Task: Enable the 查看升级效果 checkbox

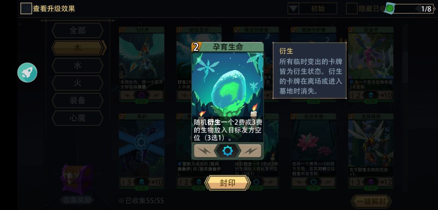Action: [x=26, y=8]
